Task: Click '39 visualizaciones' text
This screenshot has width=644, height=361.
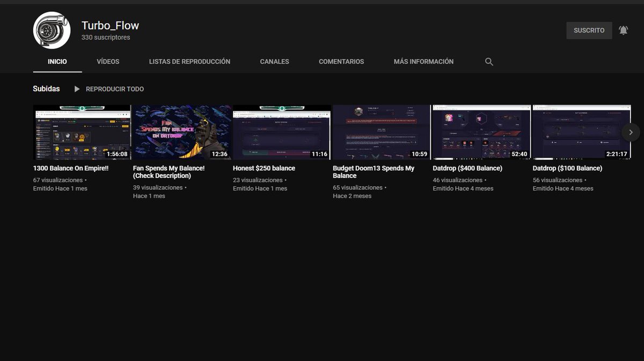Action: click(158, 188)
